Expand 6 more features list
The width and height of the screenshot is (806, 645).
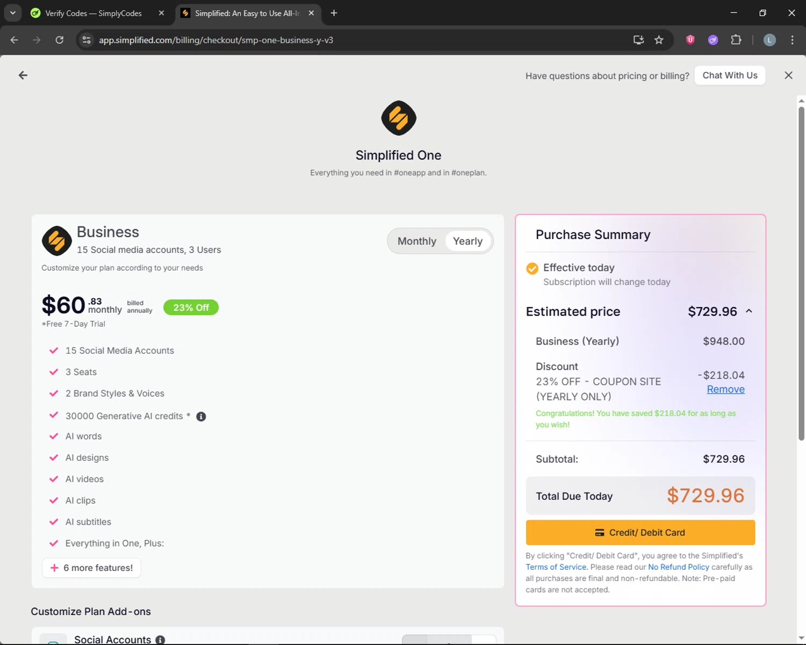pos(91,568)
